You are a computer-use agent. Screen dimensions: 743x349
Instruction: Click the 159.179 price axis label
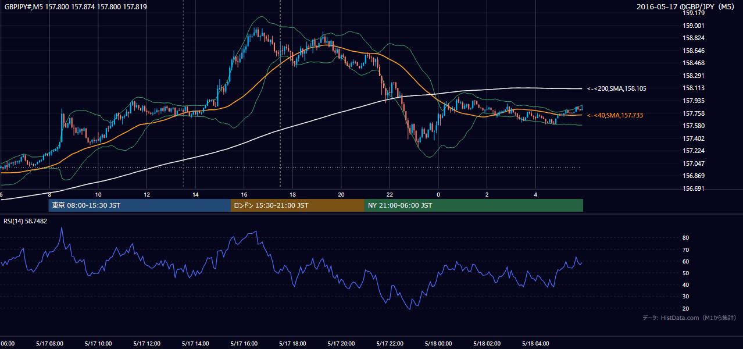[694, 13]
